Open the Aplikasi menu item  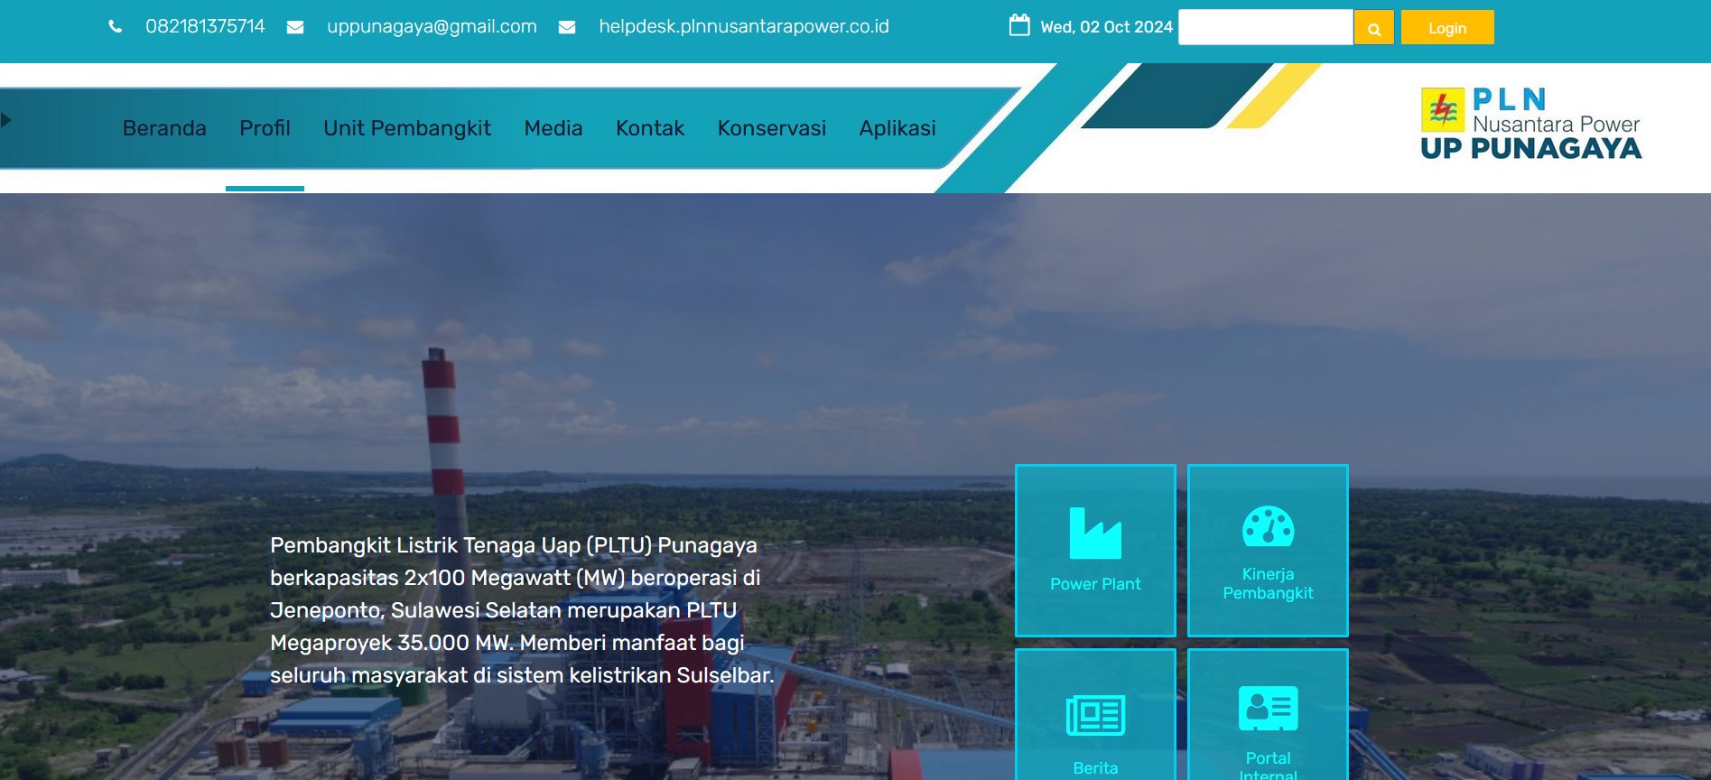pyautogui.click(x=897, y=128)
